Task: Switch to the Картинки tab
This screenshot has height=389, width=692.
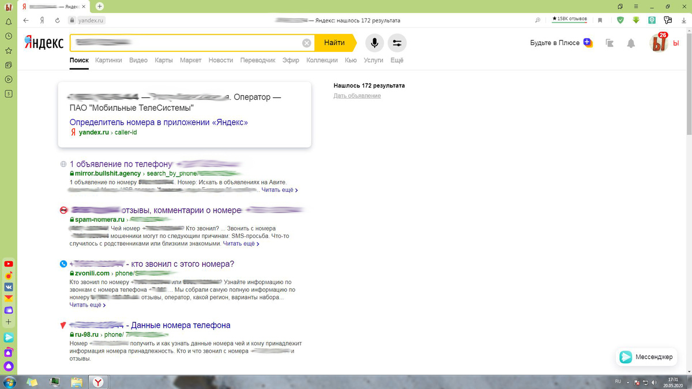Action: (x=108, y=60)
